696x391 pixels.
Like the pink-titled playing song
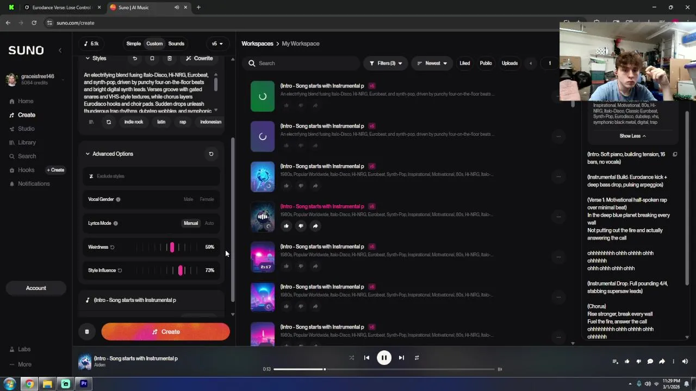point(287,226)
